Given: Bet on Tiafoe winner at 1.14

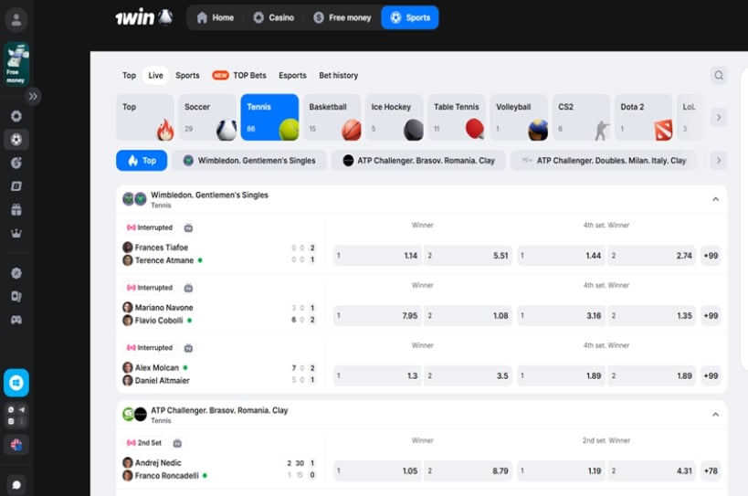Looking at the screenshot, I should click(x=377, y=256).
